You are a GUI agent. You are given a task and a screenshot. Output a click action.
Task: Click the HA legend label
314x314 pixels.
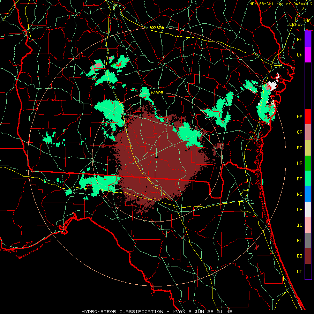click(299, 117)
